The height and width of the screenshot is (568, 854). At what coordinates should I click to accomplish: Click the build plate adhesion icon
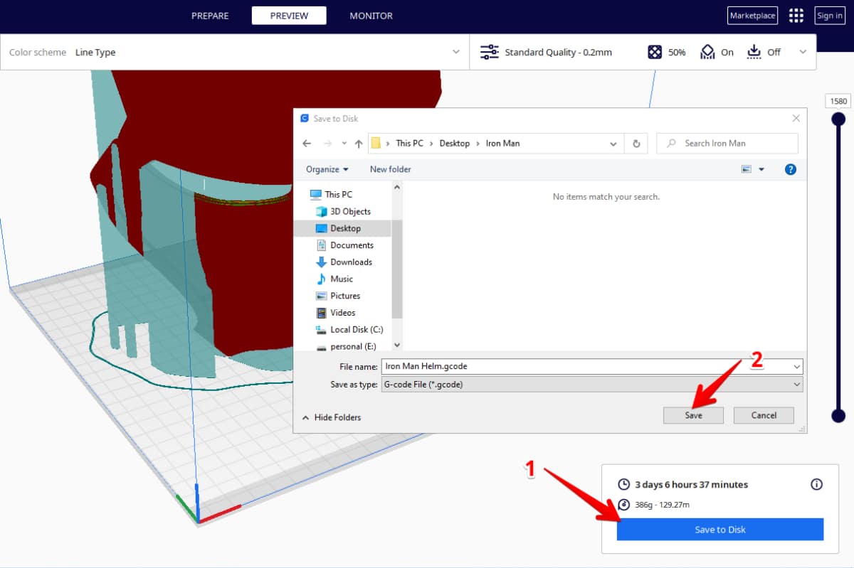pos(754,52)
